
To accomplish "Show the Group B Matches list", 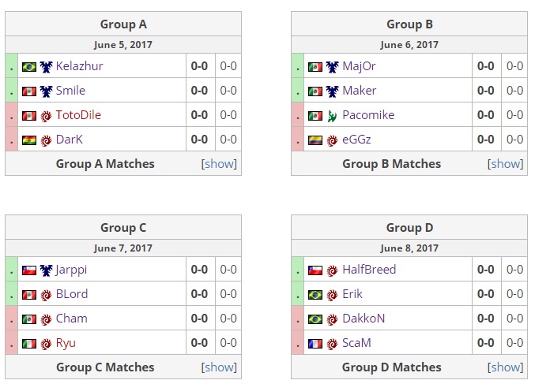I will point(505,164).
